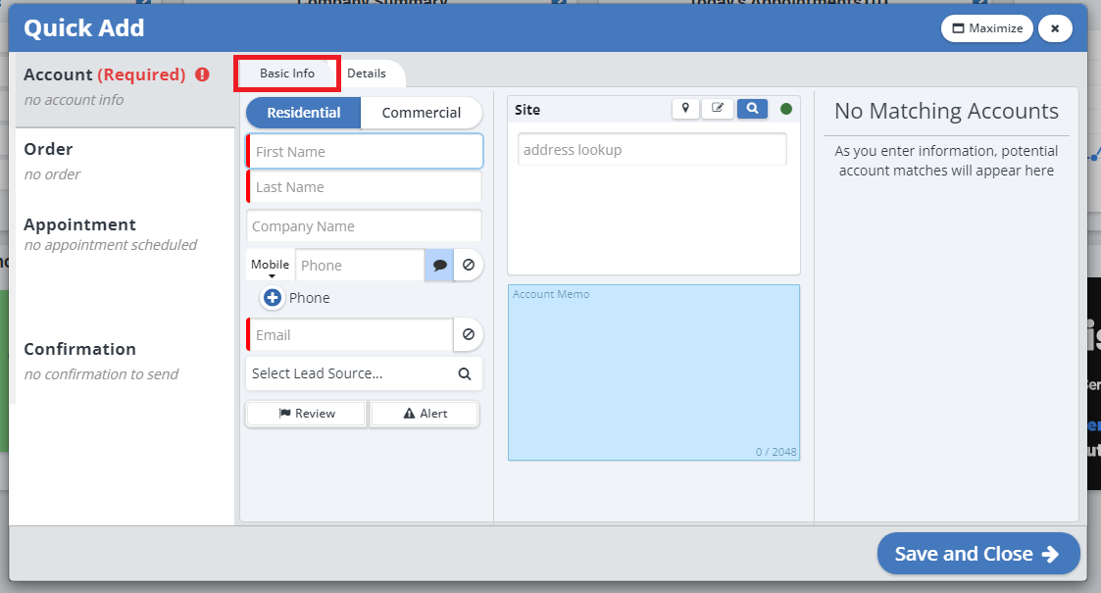Viewport: 1101px width, 593px height.
Task: Click inside the blue Account Memo area
Action: tap(653, 372)
